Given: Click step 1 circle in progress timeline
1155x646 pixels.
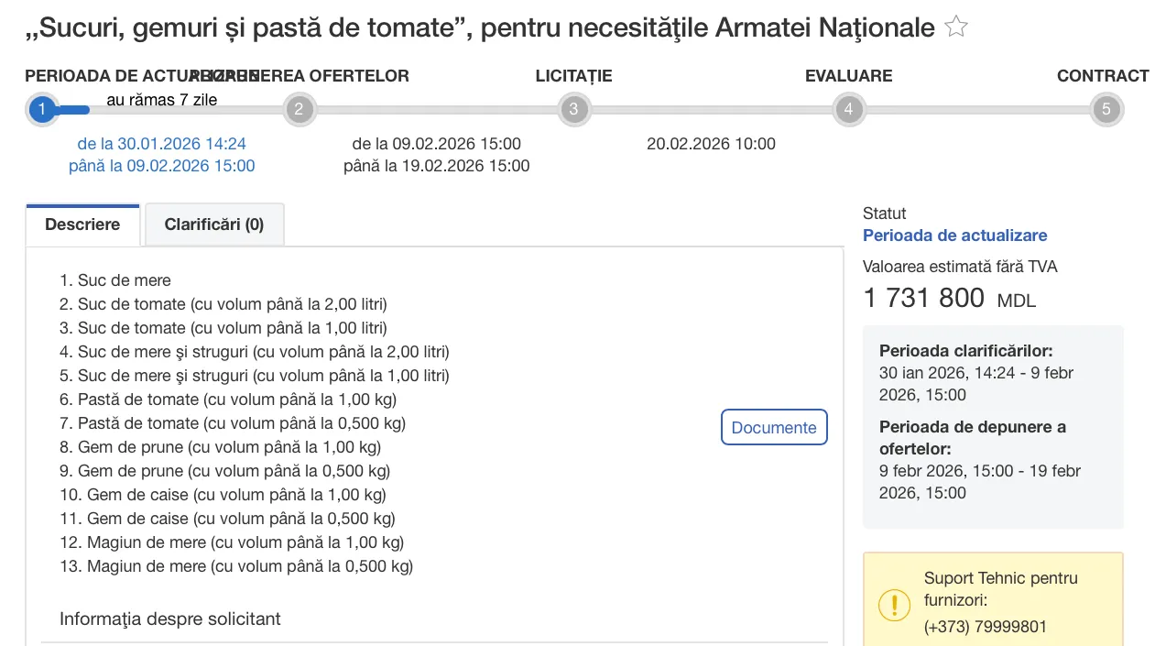Looking at the screenshot, I should (x=41, y=110).
